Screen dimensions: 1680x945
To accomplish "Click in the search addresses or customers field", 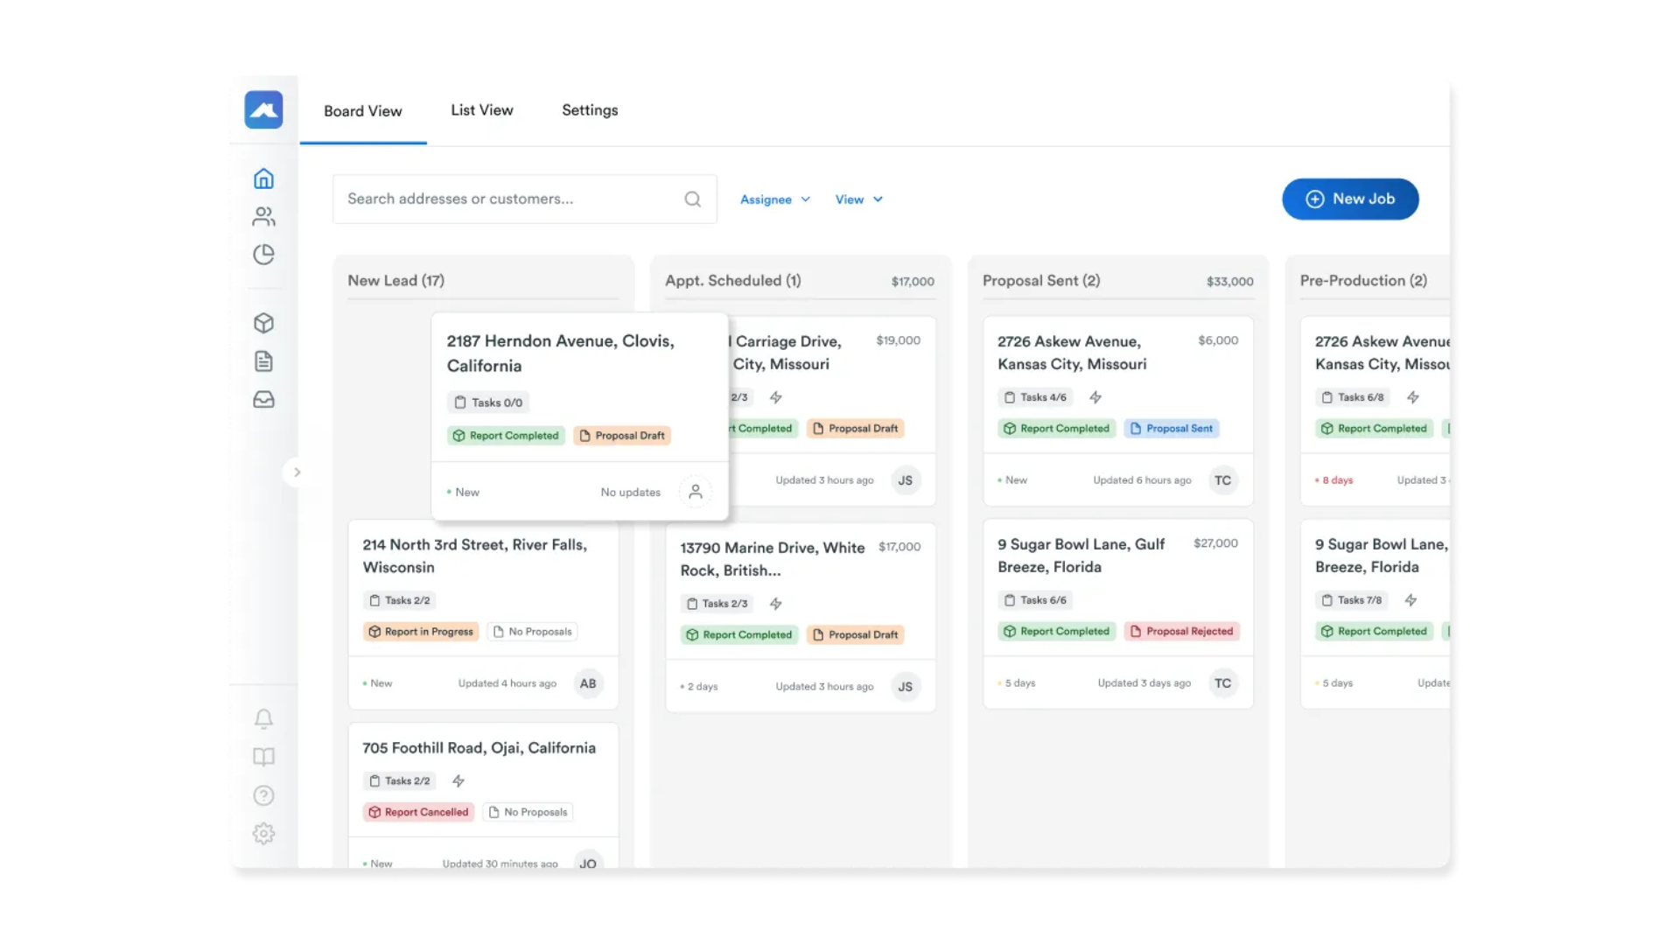I will click(524, 199).
